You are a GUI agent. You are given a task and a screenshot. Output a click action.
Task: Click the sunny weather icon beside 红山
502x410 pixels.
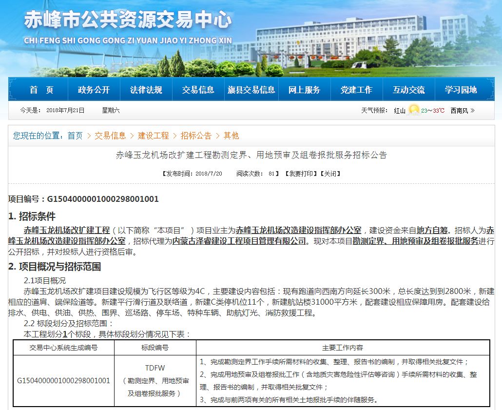click(x=414, y=110)
